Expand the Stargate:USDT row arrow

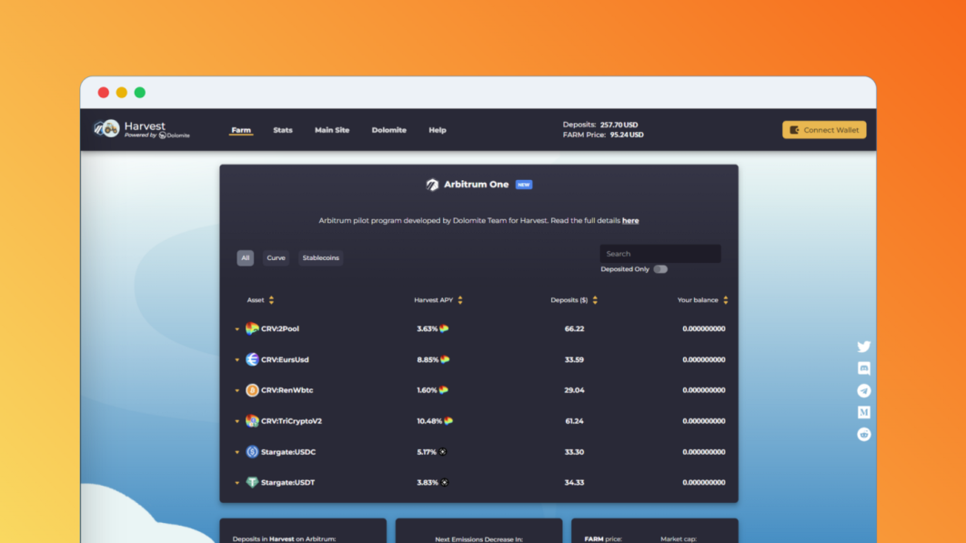pos(237,483)
